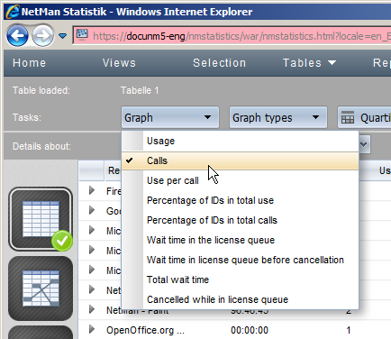Click the OpenOffice.org ... row name
The height and width of the screenshot is (339, 391).
(x=146, y=330)
